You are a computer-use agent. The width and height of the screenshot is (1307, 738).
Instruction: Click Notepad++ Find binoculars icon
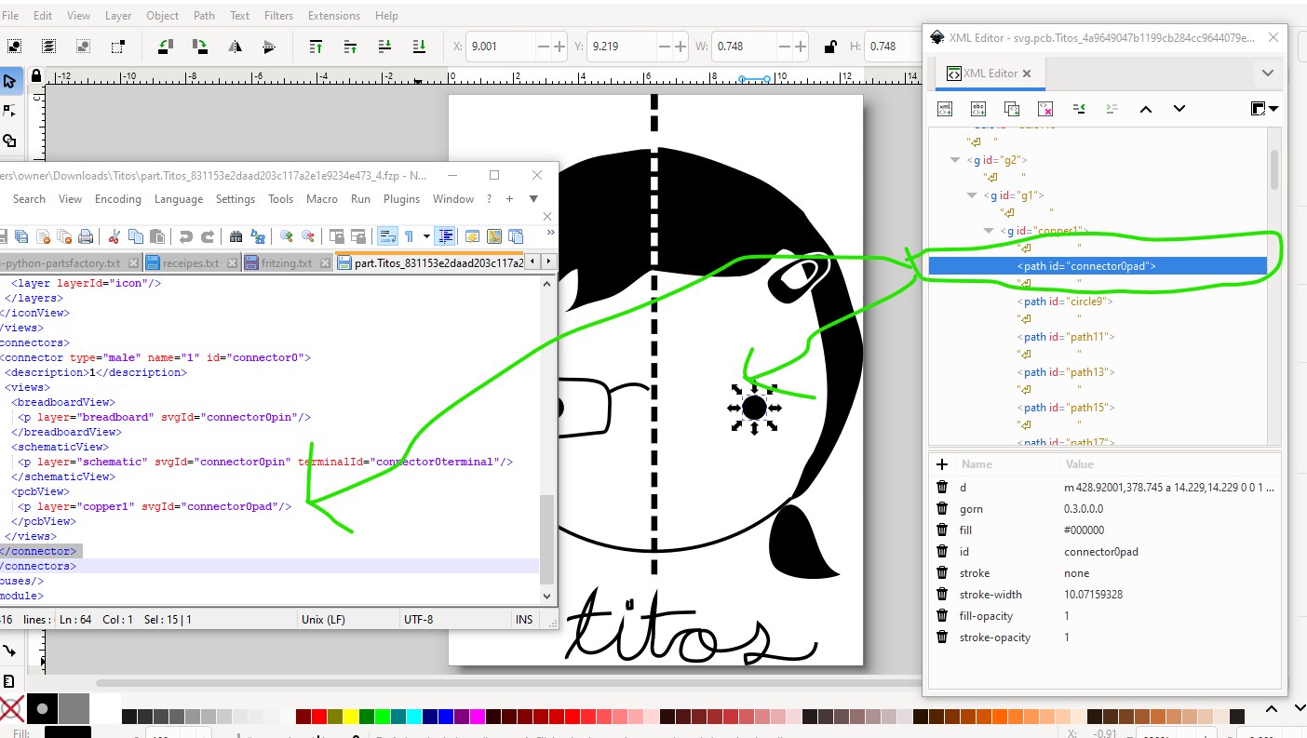pos(236,236)
